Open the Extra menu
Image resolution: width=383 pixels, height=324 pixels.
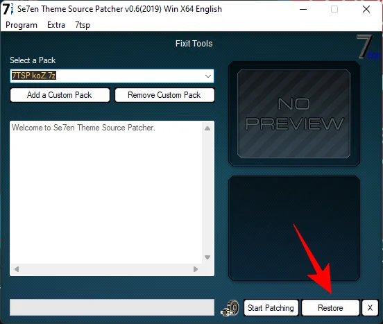tap(56, 25)
